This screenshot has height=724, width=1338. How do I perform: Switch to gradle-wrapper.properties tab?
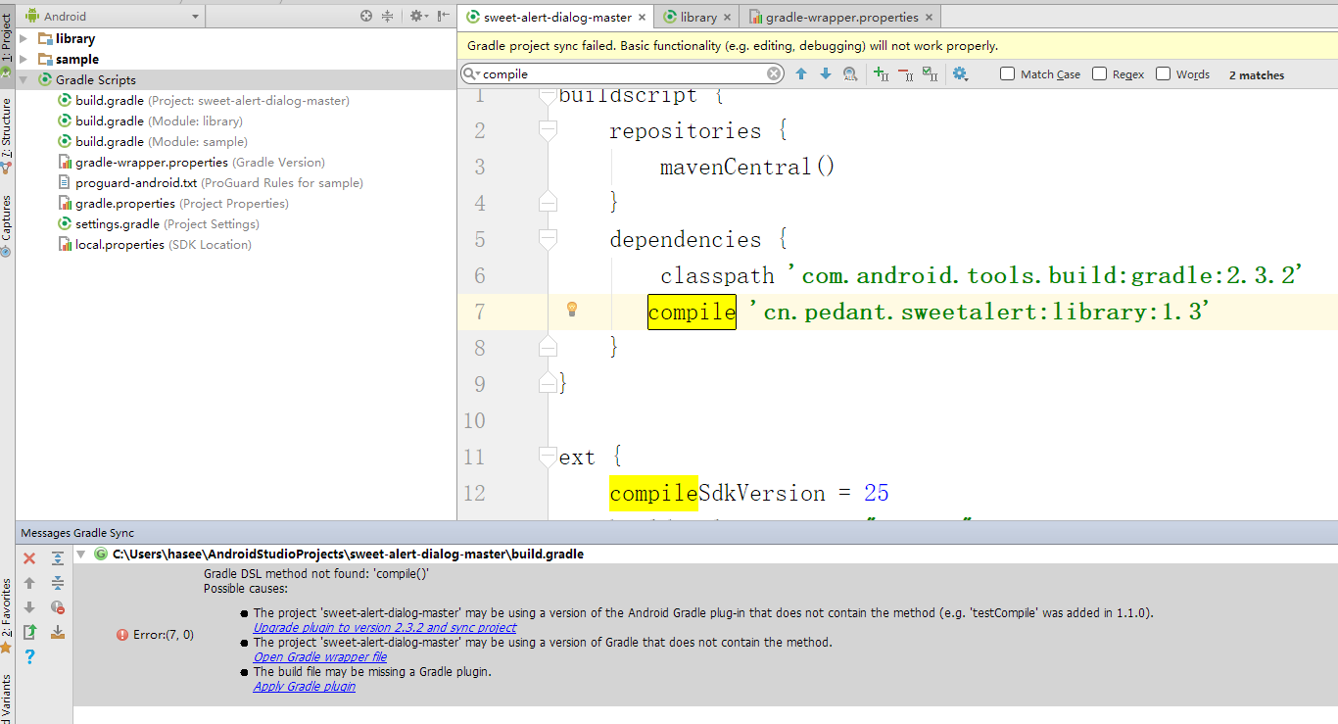[x=841, y=17]
